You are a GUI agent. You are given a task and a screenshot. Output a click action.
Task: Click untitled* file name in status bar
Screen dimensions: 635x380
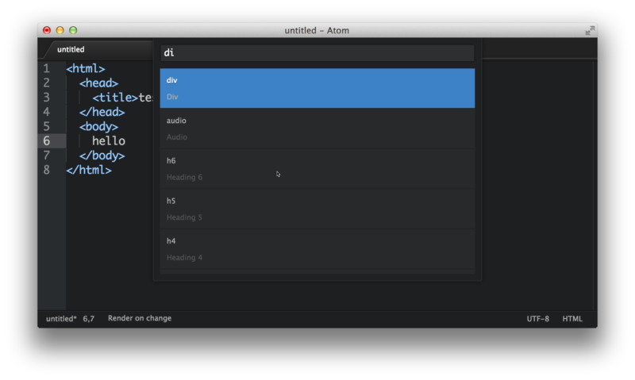tap(61, 319)
